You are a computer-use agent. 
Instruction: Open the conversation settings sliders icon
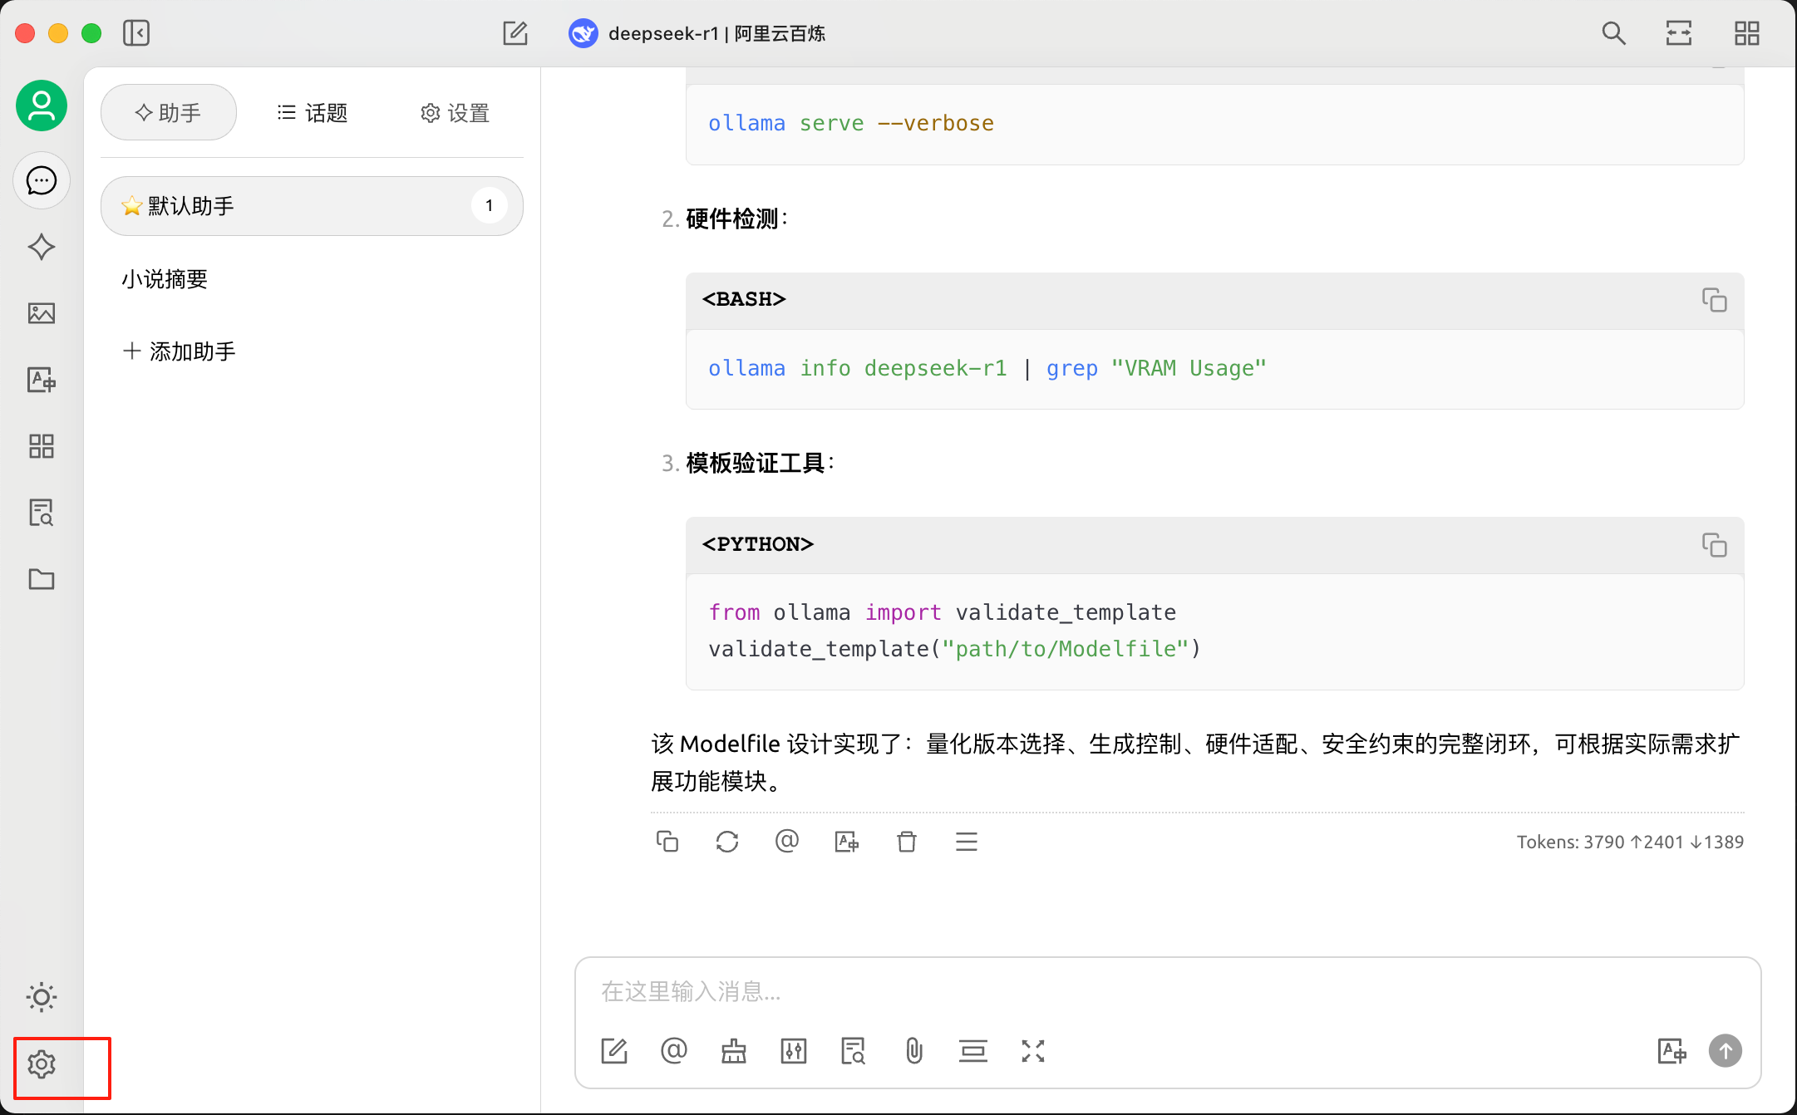pos(794,1051)
